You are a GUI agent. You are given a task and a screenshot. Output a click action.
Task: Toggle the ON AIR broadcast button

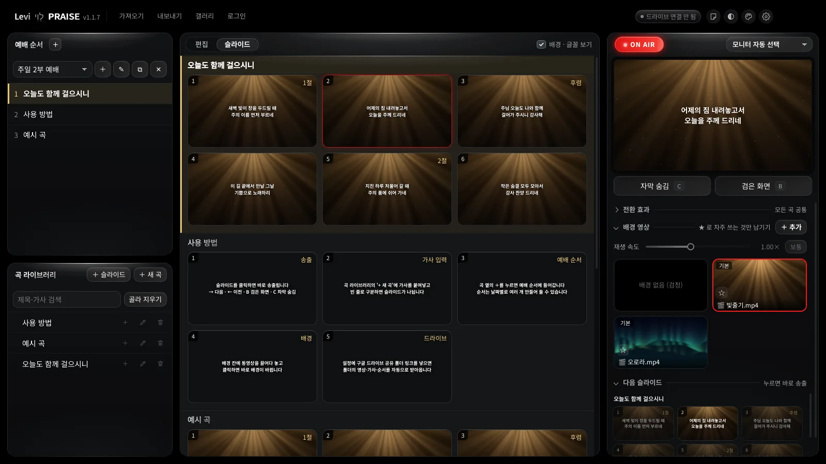(639, 45)
